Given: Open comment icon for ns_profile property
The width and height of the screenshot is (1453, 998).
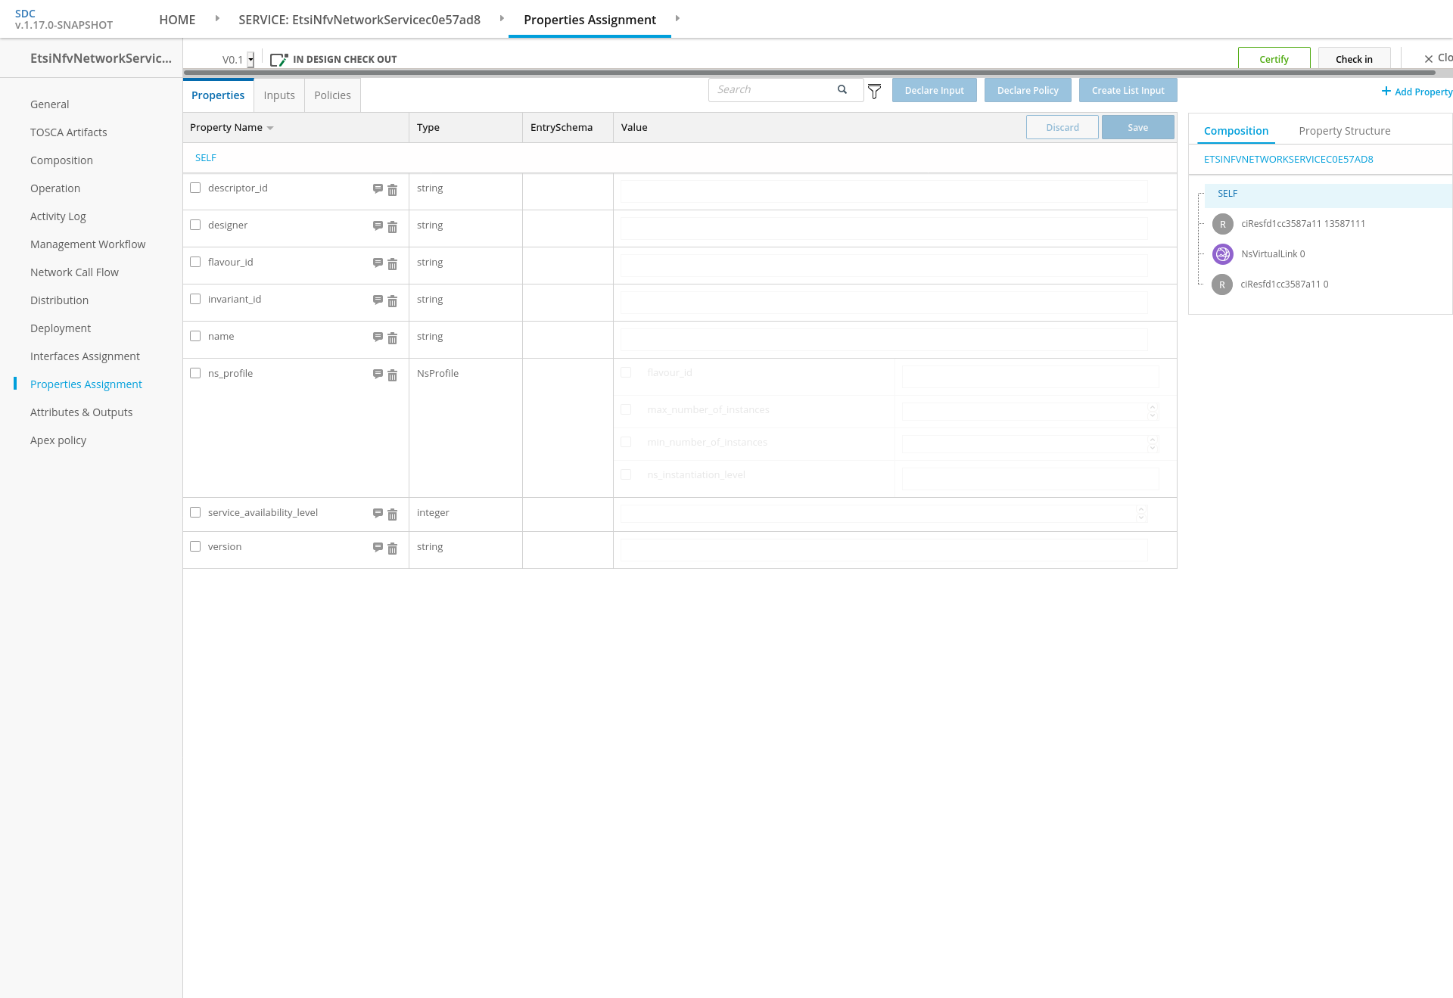Looking at the screenshot, I should (378, 374).
